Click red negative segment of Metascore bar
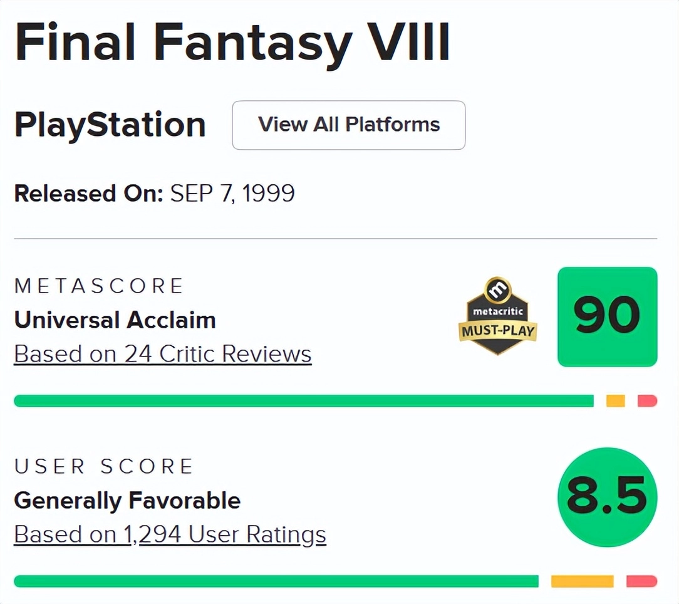This screenshot has height=604, width=679. coord(647,401)
